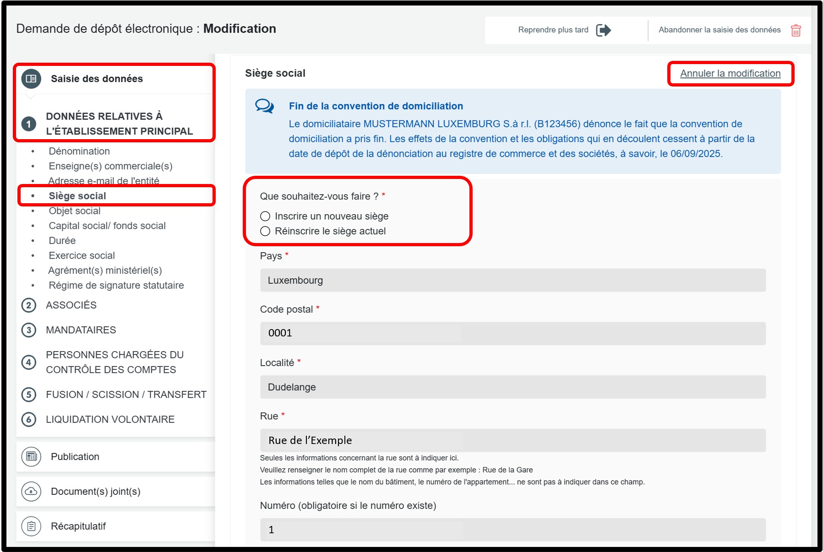Image resolution: width=823 pixels, height=552 pixels.
Task: Select 'Réinscrire le siège actuel' radio option
Action: tap(265, 231)
